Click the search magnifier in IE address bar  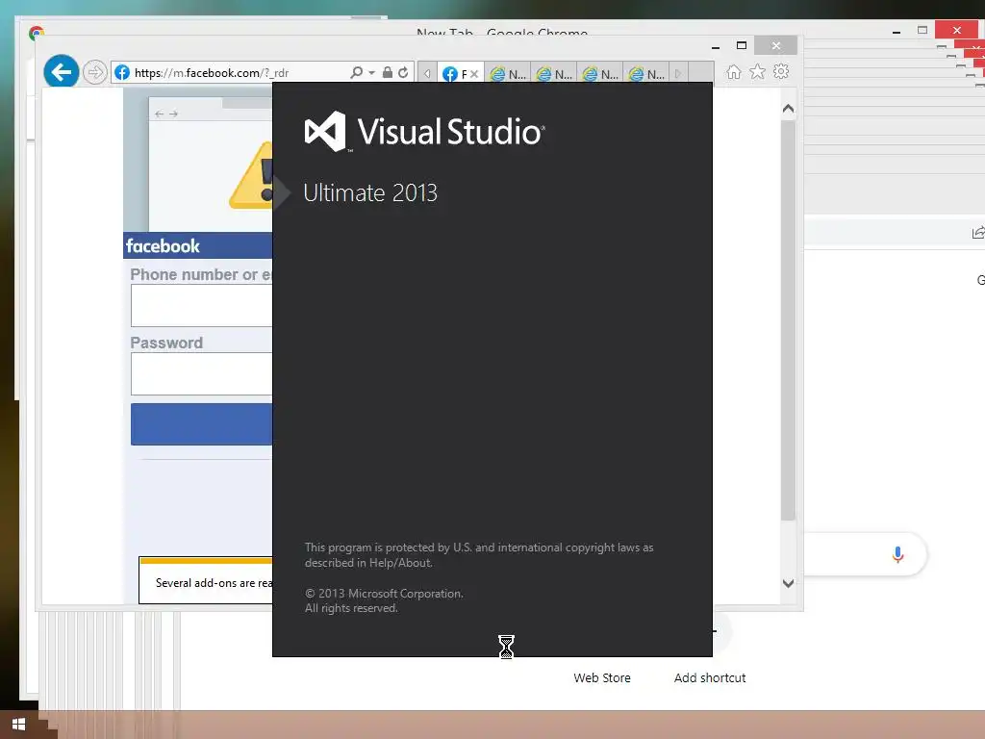[x=356, y=72]
